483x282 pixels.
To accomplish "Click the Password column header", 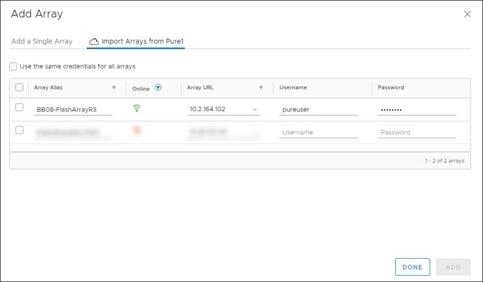I will click(391, 87).
